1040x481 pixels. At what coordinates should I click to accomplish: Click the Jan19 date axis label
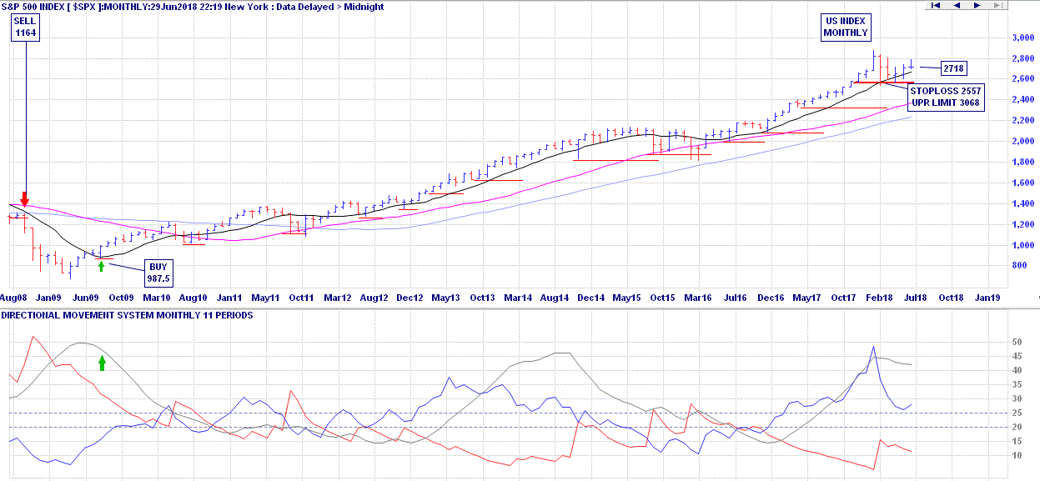pyautogui.click(x=987, y=298)
